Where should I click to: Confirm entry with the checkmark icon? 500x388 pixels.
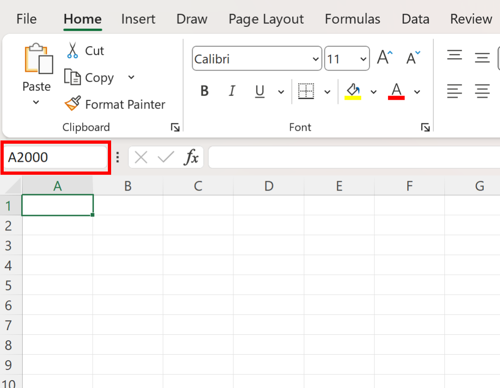(165, 157)
